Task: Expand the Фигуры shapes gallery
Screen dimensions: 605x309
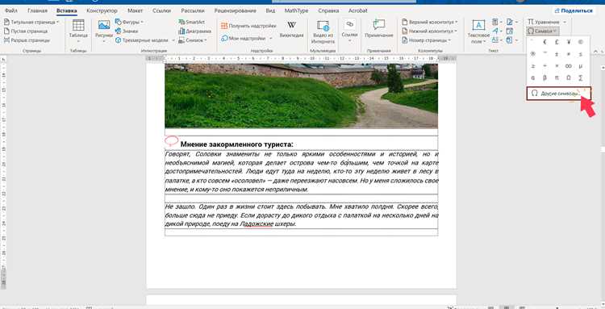Action: (x=130, y=22)
